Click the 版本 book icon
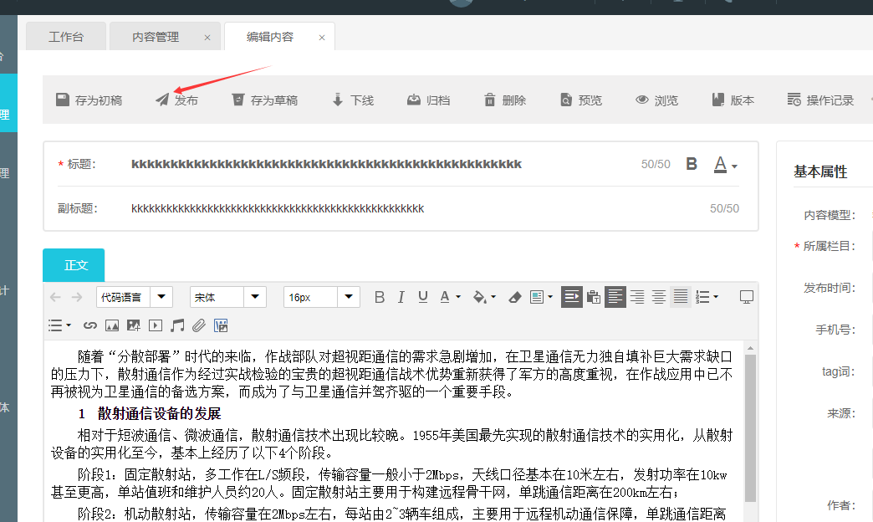Screen dimensions: 873x522 point(718,100)
